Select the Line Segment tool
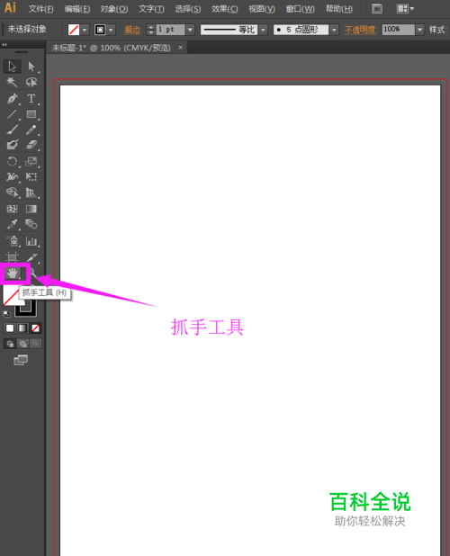Viewport: 450px width, 556px height. coord(12,114)
